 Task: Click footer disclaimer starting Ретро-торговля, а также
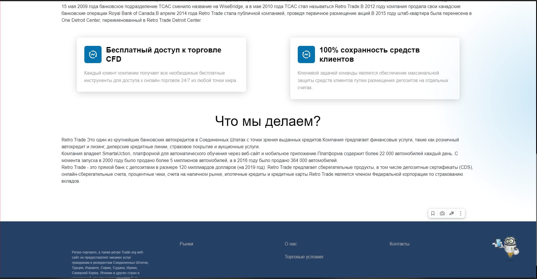[x=110, y=264]
